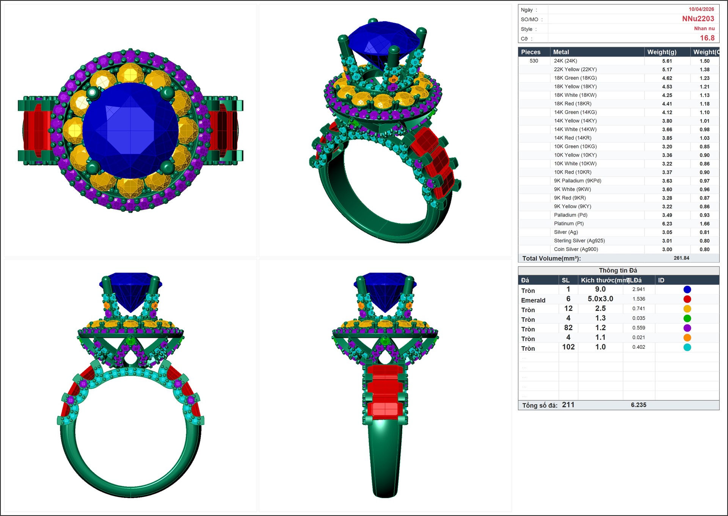Click the blue stone ID color dot
This screenshot has height=516, width=728.
coord(687,289)
